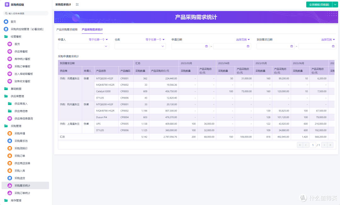Open 采购需求统计 in the sidebar
Viewport: 340px width, 205px height.
click(25, 186)
